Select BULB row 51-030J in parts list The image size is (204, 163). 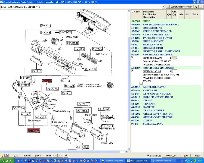(166, 21)
